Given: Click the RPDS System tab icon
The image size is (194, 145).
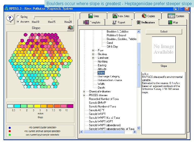Looking at the screenshot, I should 171,16.
